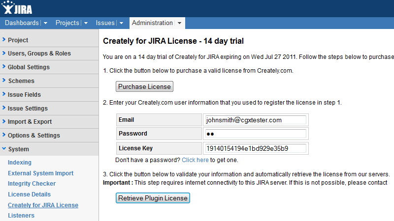The width and height of the screenshot is (394, 221).
Task: Click the Retrieve Plugin License button
Action: (153, 198)
